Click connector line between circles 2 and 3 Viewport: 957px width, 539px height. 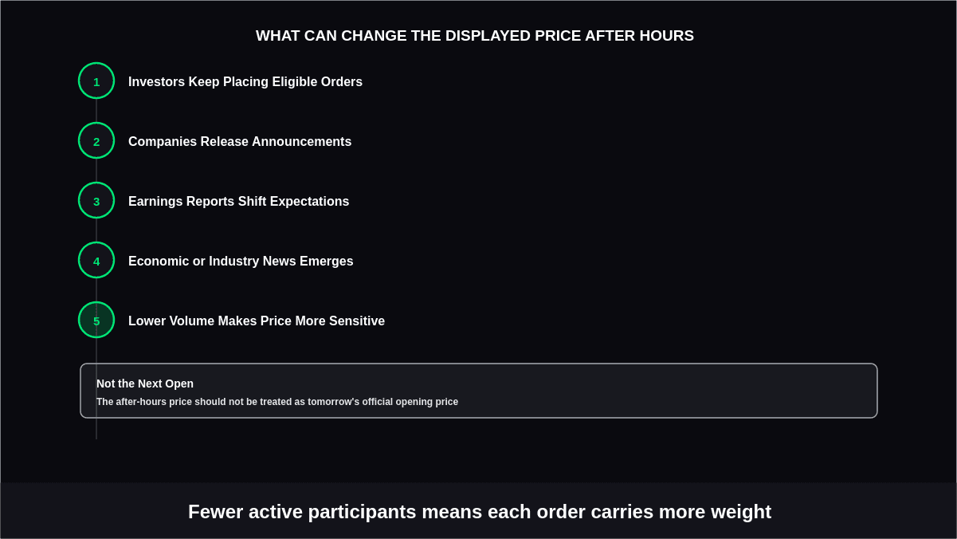(96, 171)
